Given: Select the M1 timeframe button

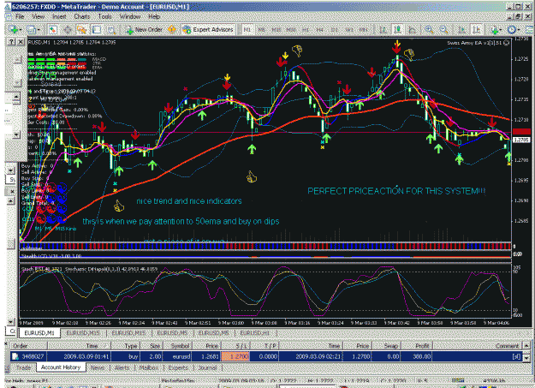Looking at the screenshot, I should point(247,30).
